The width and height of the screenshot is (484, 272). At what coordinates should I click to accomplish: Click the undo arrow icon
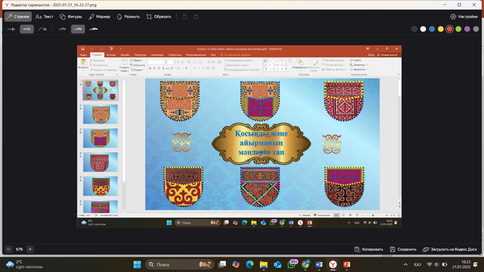[185, 17]
